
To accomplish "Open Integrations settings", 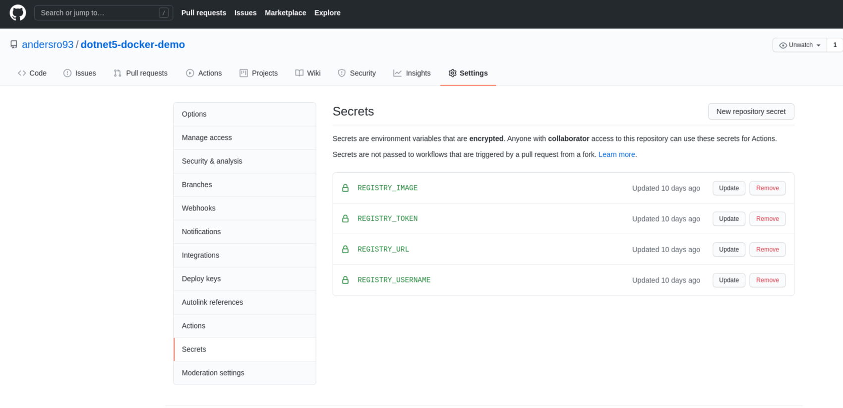I will (x=245, y=255).
